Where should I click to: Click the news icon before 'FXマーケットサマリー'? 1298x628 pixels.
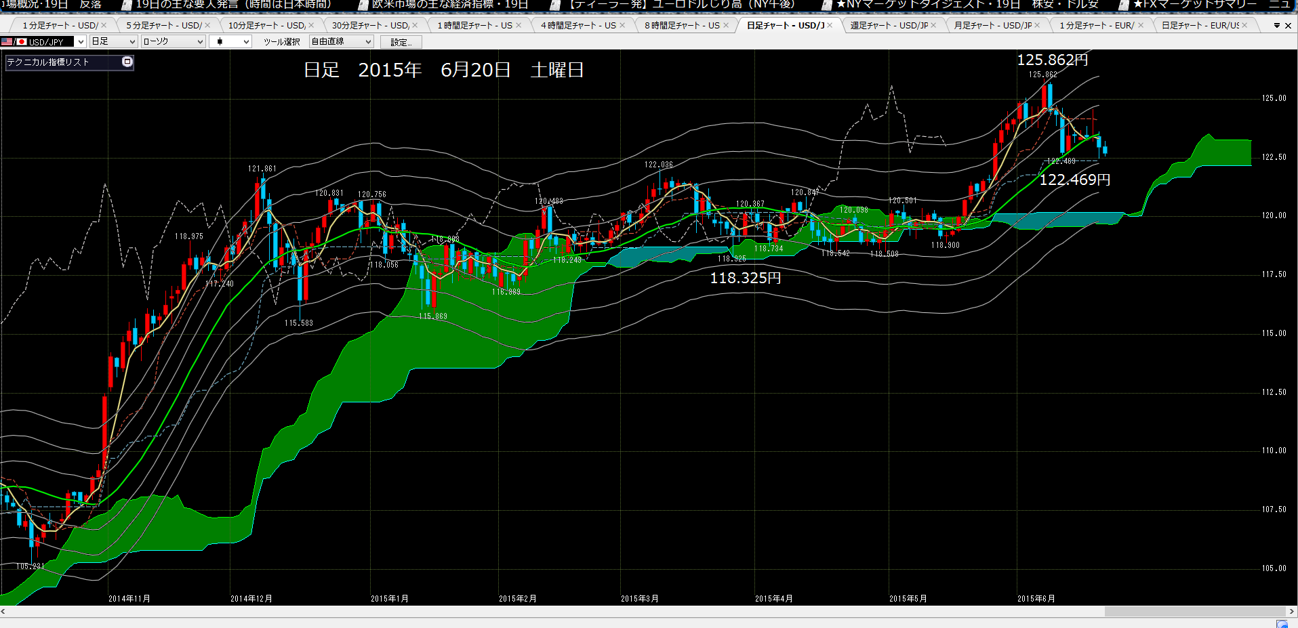pos(1124,5)
